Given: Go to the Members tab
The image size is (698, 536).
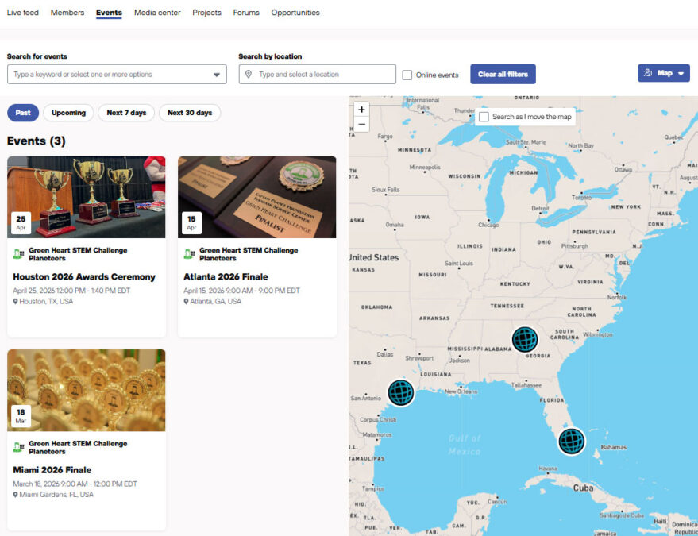Looking at the screenshot, I should click(x=67, y=13).
